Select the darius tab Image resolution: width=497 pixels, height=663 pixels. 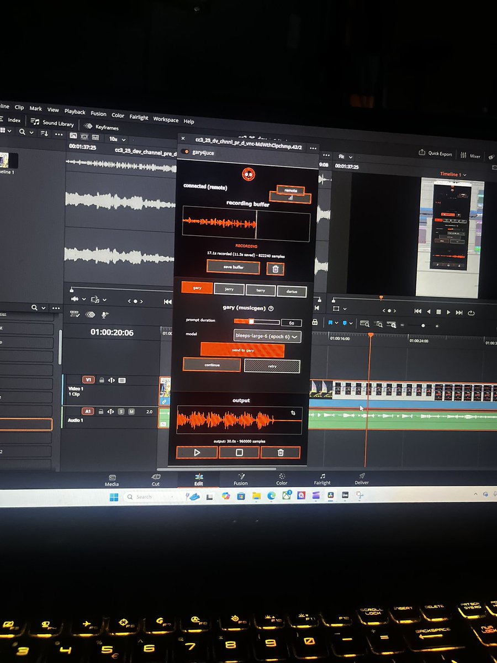[292, 291]
